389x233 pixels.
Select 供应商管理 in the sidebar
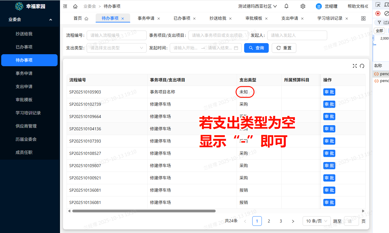point(26,126)
